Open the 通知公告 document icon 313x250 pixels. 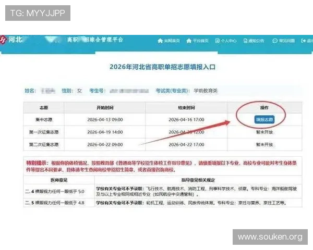245,41
